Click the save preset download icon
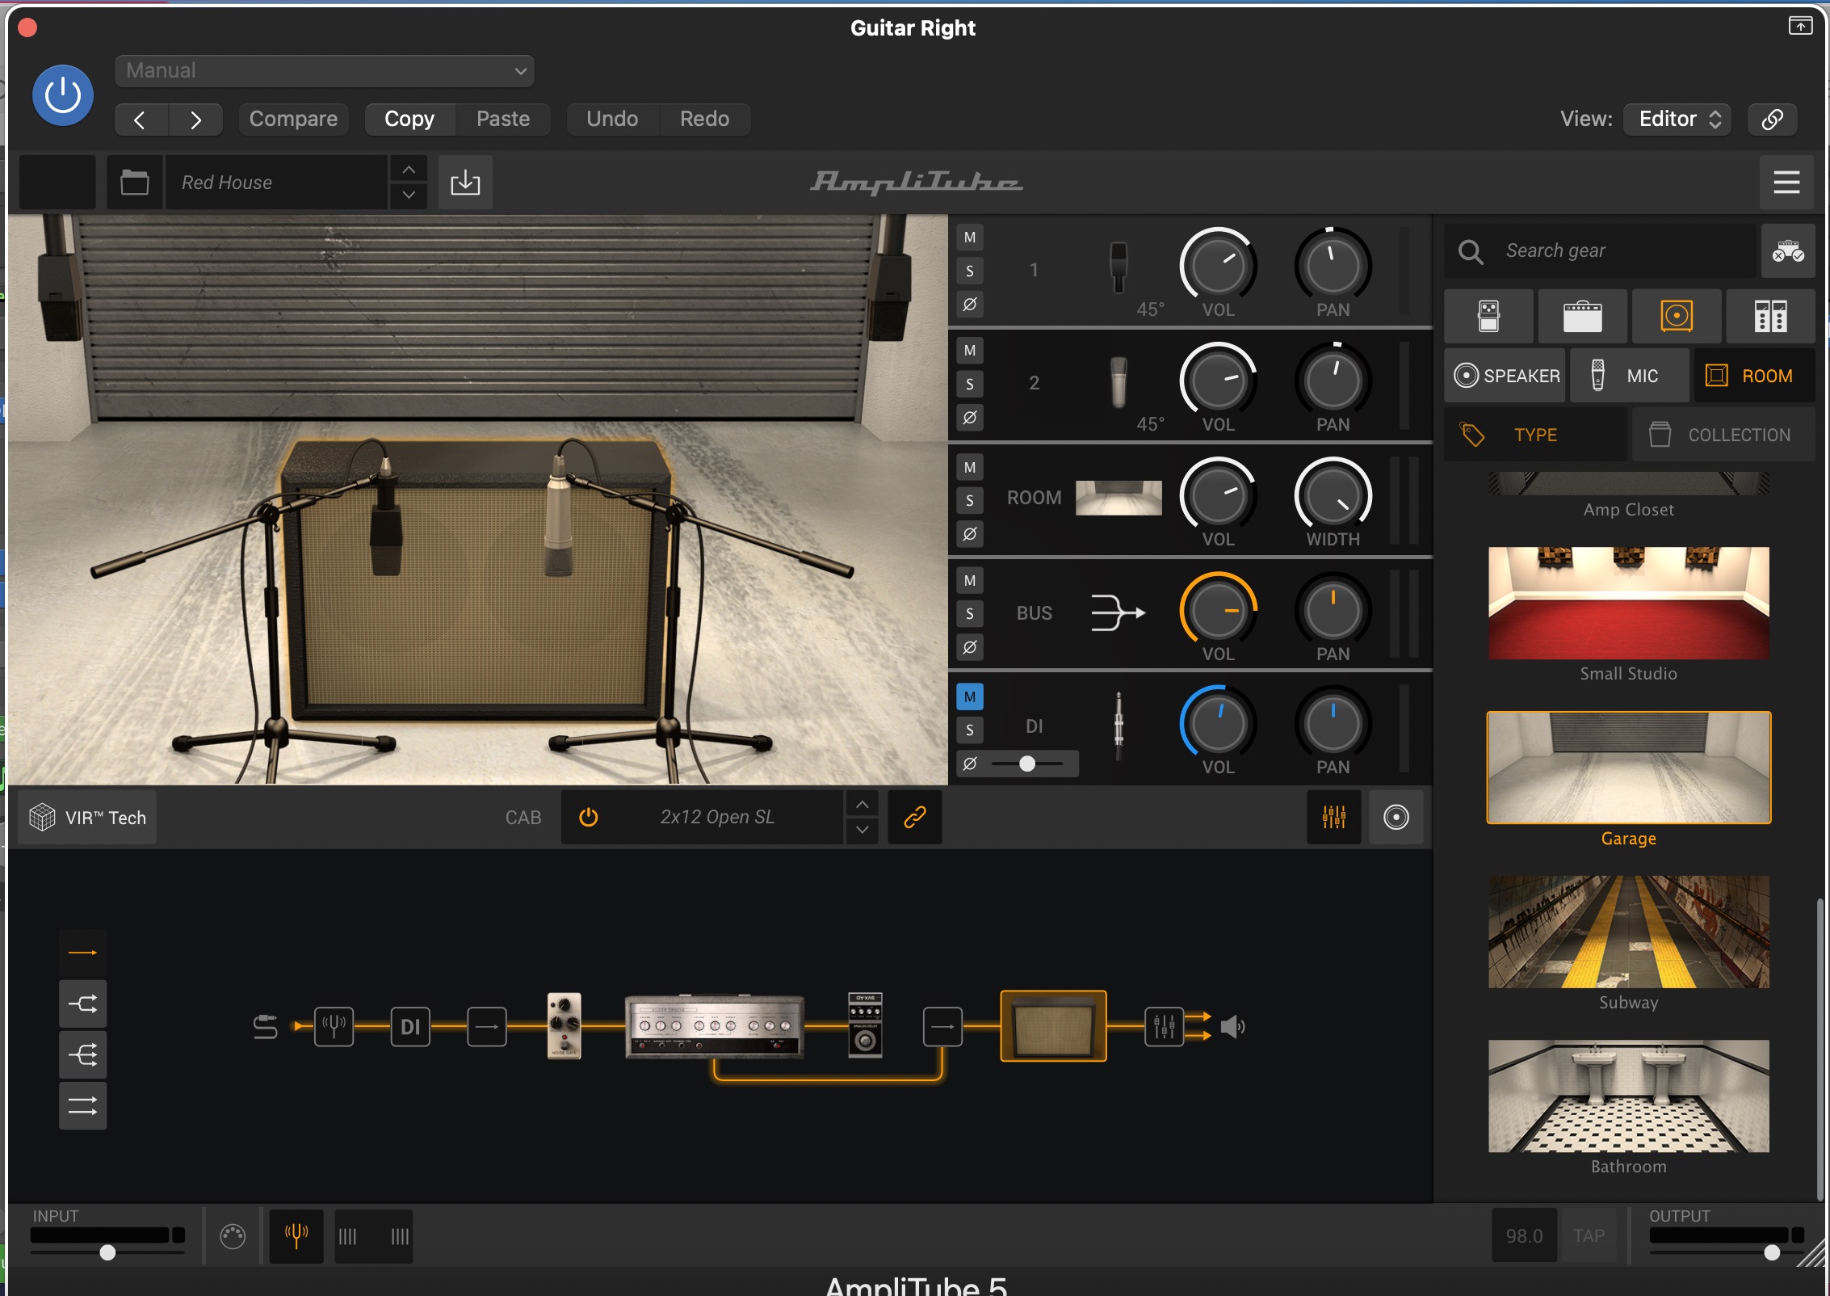Viewport: 1830px width, 1296px height. (465, 183)
